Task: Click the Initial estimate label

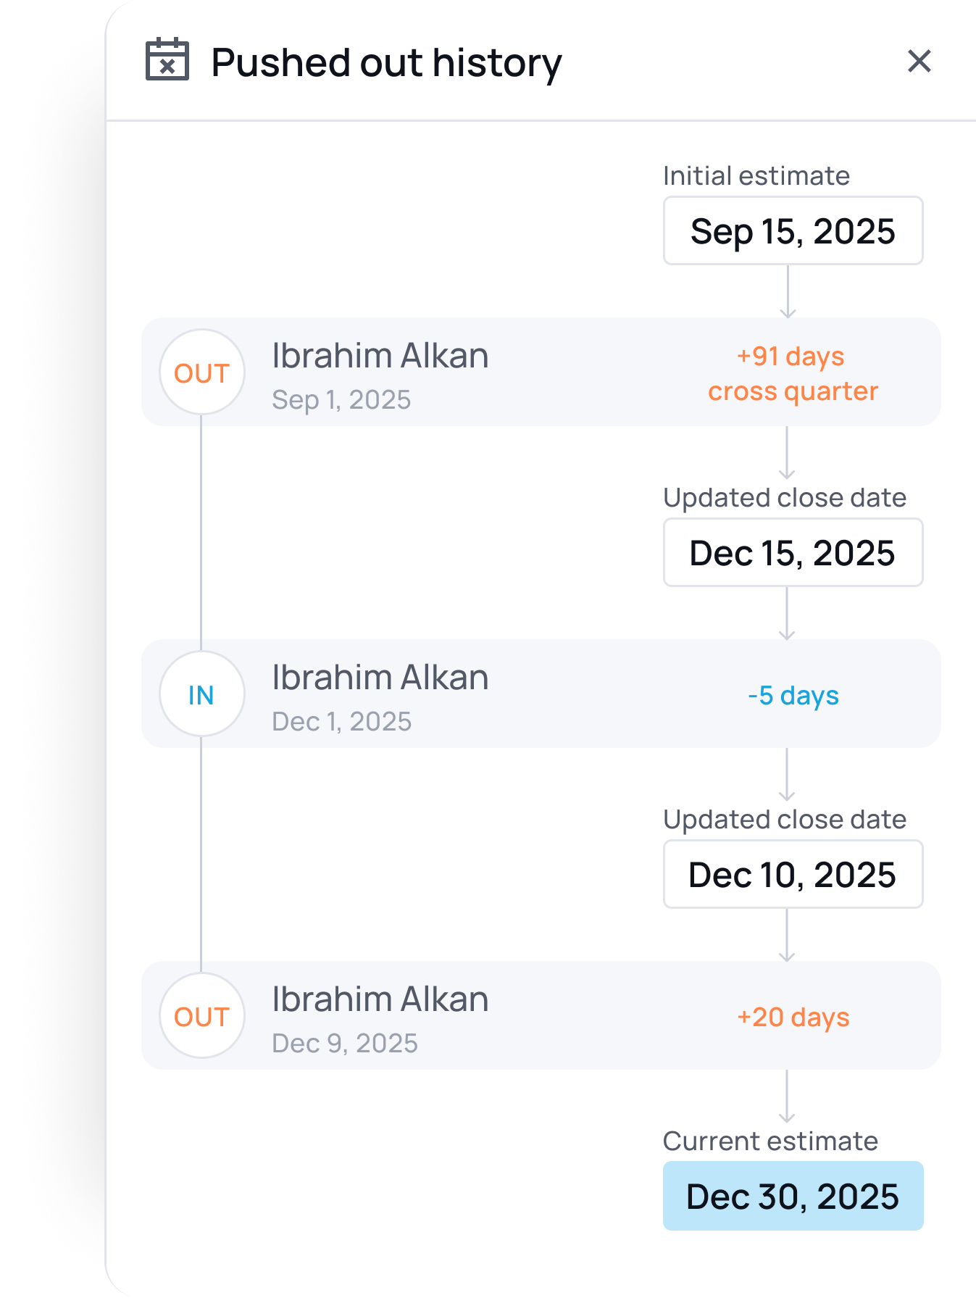Action: pos(756,176)
